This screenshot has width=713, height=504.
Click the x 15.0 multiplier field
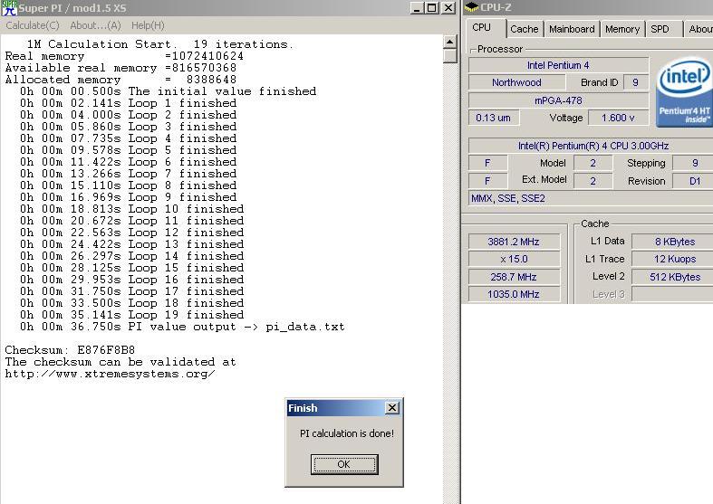tap(514, 259)
